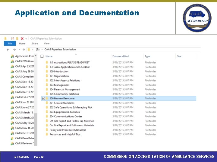
Task: Click the CAAS Accredited logo
Action: (x=197, y=18)
